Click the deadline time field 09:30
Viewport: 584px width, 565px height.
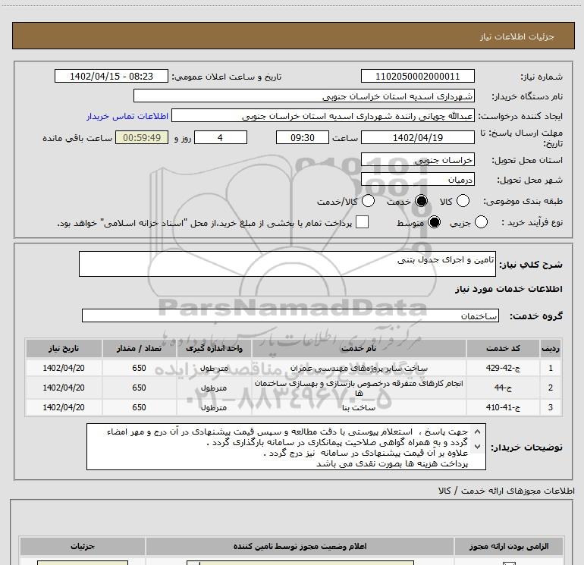tap(303, 137)
